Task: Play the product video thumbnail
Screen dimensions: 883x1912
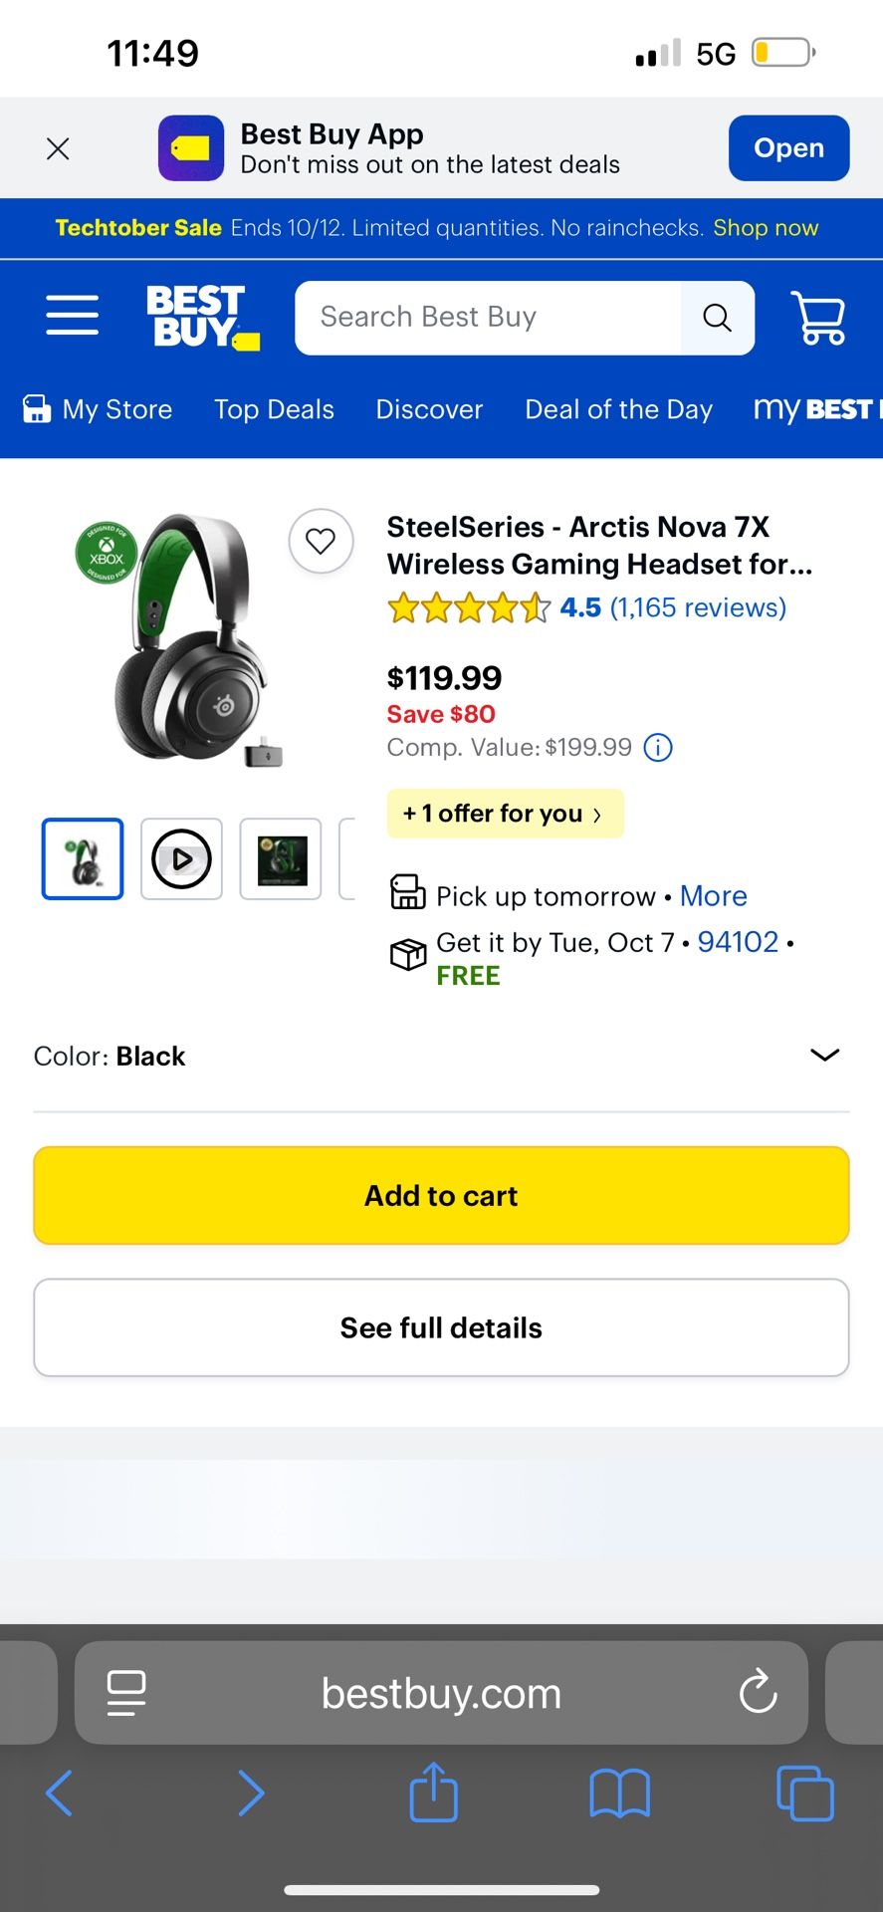Action: point(181,858)
